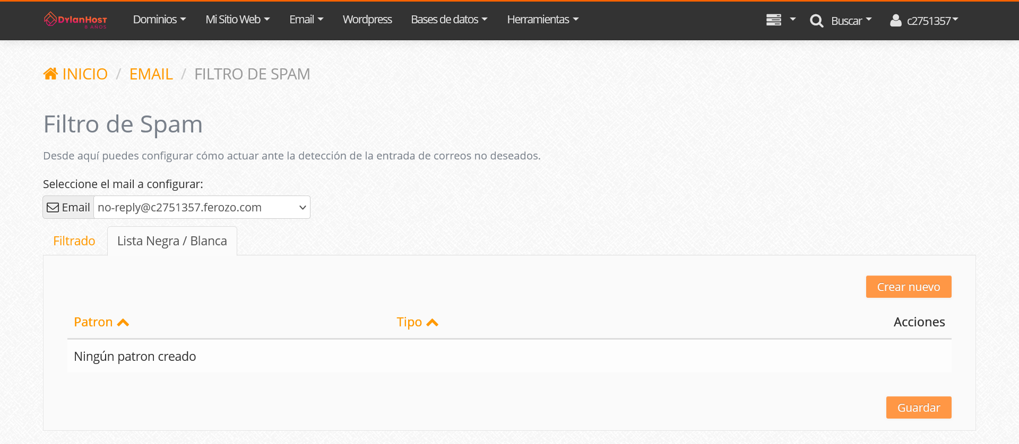Click 'Seleccione el mail a configurar' label

[x=123, y=184]
